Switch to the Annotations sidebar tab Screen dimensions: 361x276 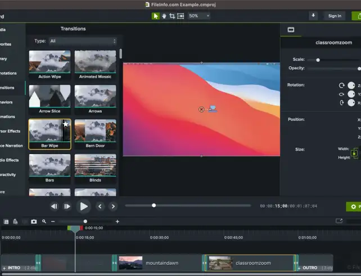coord(8,73)
